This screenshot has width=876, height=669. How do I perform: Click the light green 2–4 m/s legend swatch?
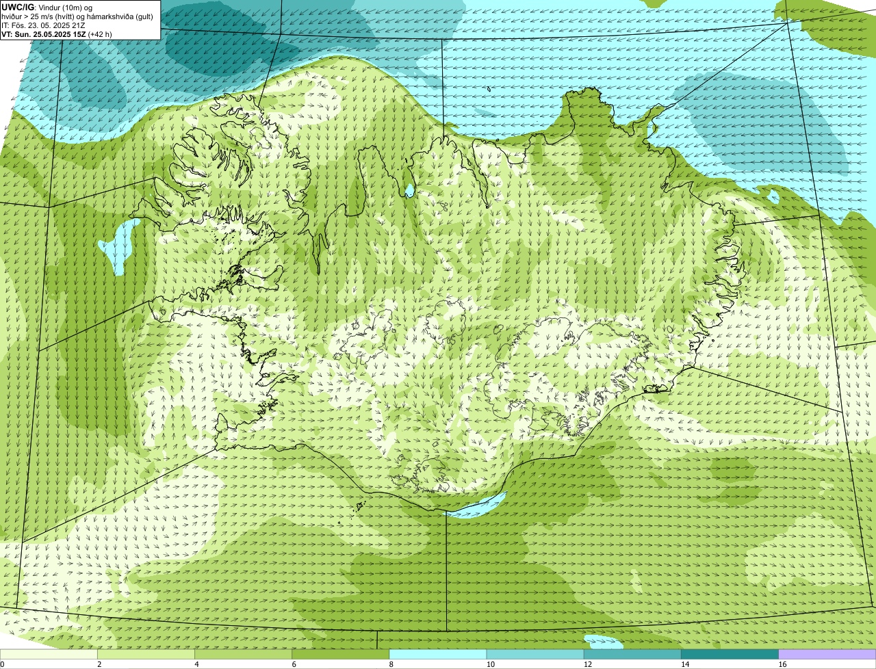(x=146, y=655)
